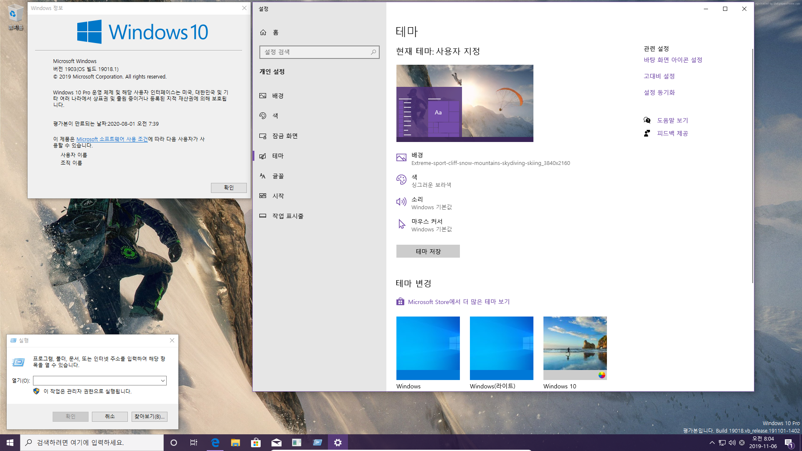Viewport: 802px width, 451px height.
Task: Show hidden tray icons chevron
Action: [x=712, y=443]
